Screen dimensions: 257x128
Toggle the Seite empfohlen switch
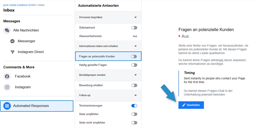tap(134, 114)
